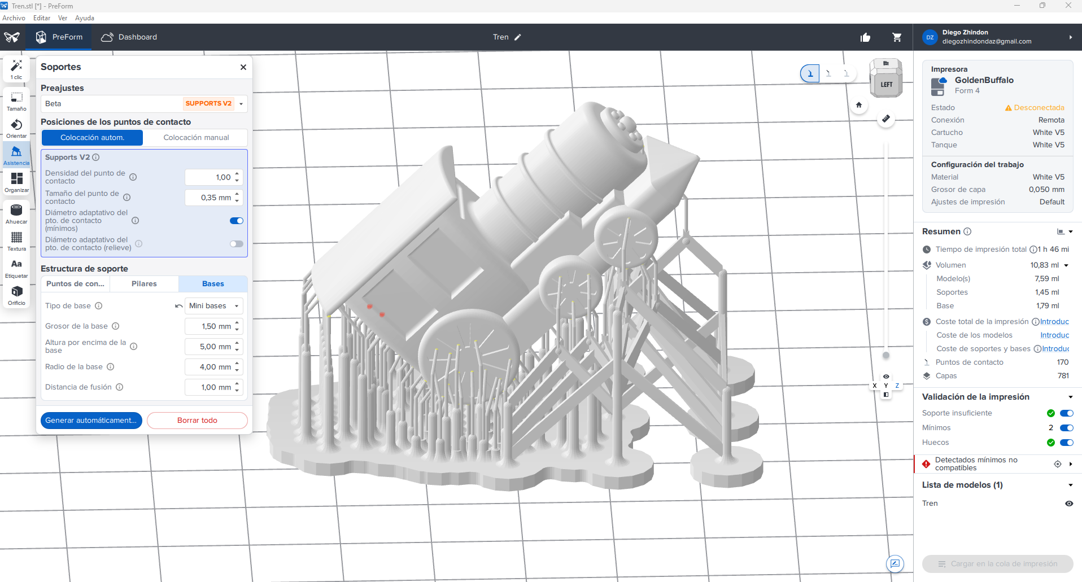This screenshot has height=582, width=1082.
Task: Click the Formlabs butterfly logo
Action: (x=12, y=37)
